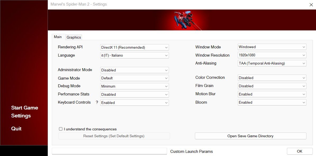This screenshot has height=156, width=316.
Task: Expand the Motion Blur dropdown
Action: point(272,94)
